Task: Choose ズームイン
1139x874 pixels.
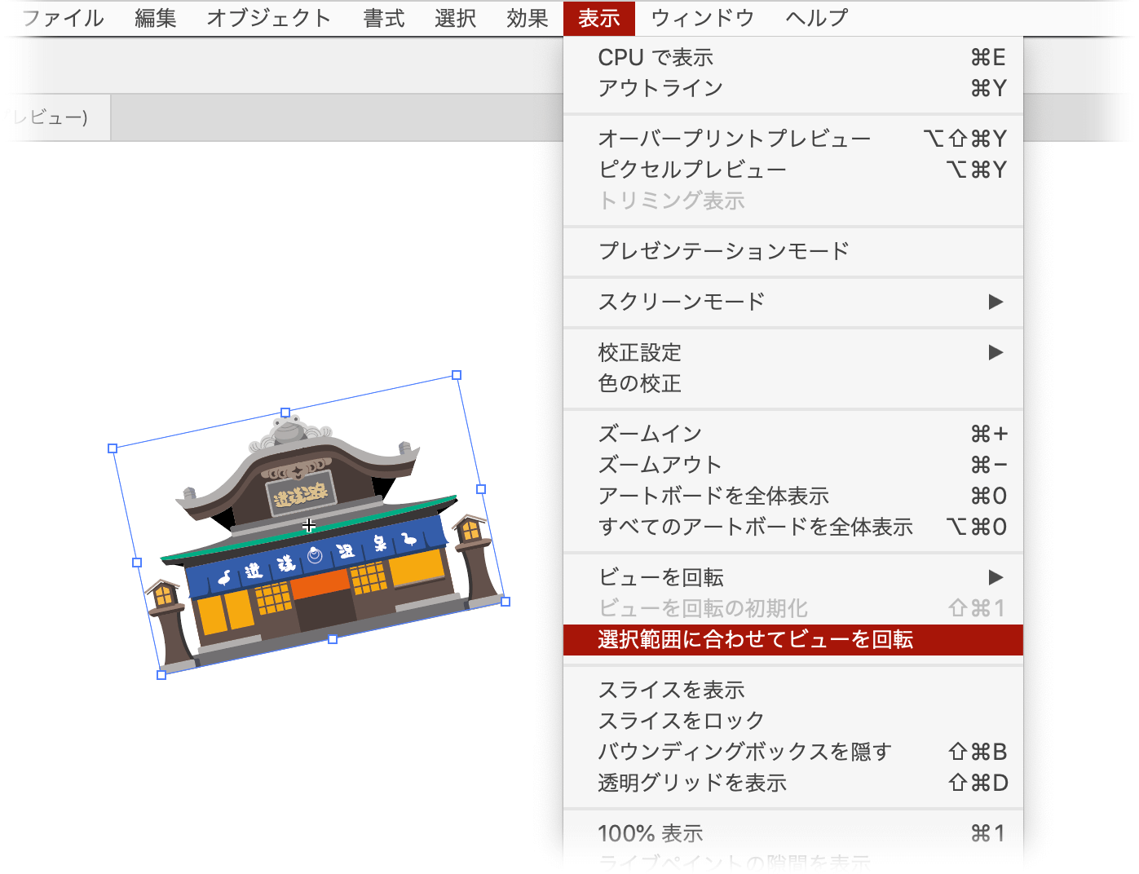Action: coord(793,434)
